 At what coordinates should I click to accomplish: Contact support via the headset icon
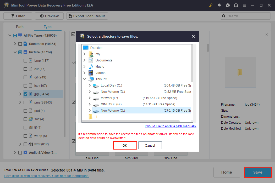236,5
